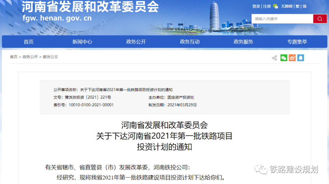Open the 首页 navigation tab
Viewport: 329px width, 184px height.
[x=29, y=42]
